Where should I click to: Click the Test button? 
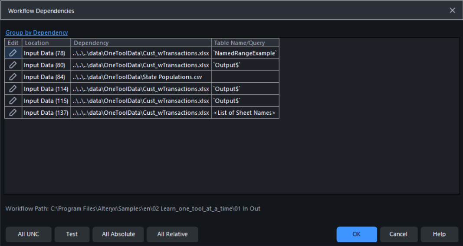pyautogui.click(x=72, y=234)
